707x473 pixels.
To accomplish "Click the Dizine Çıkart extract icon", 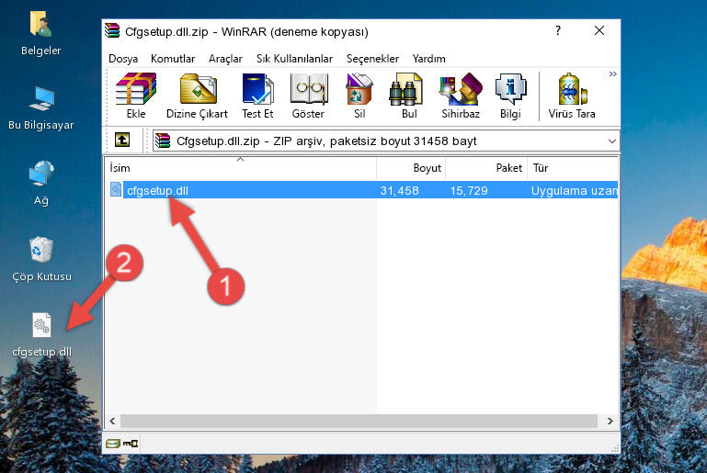I will [x=197, y=96].
